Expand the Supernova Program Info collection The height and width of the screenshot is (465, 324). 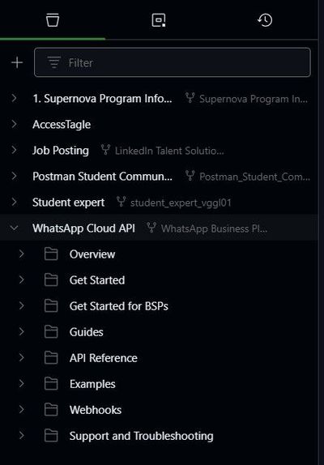[14, 98]
